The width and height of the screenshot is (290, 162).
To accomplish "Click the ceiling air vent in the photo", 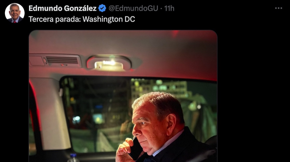I will point(62,60).
